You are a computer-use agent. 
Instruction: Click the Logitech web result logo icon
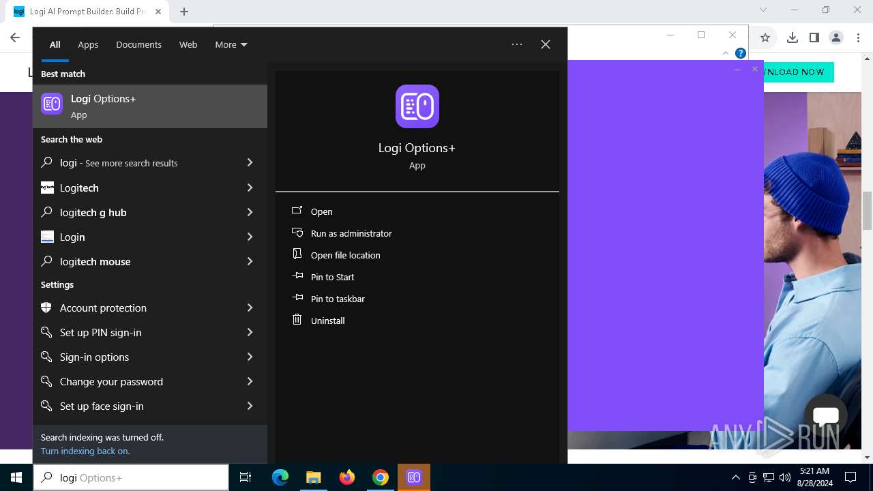point(47,188)
